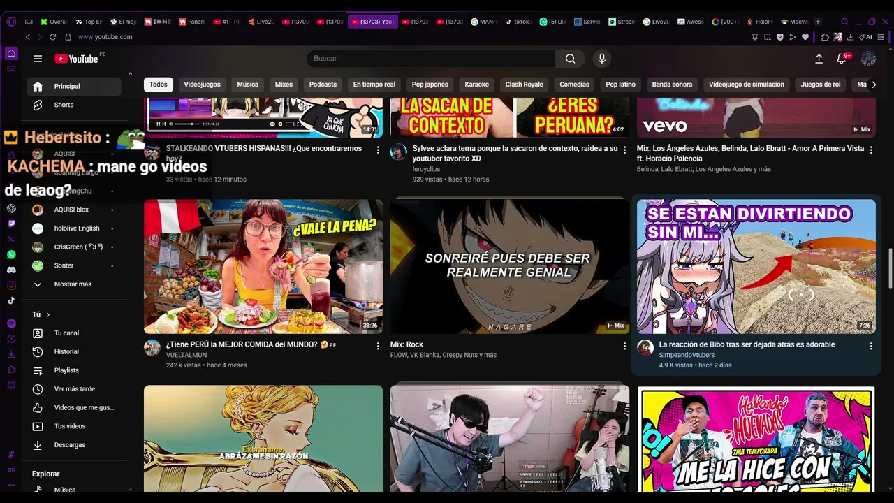Screen dimensions: 894x503
Task: Open options for STALKEANDO VTUBERS video
Action: coord(378,150)
